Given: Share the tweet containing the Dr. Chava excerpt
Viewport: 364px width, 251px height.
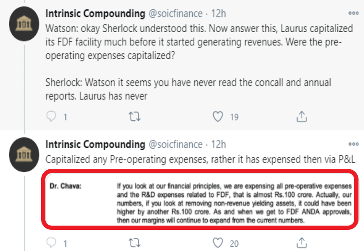Looking at the screenshot, I should (x=301, y=243).
